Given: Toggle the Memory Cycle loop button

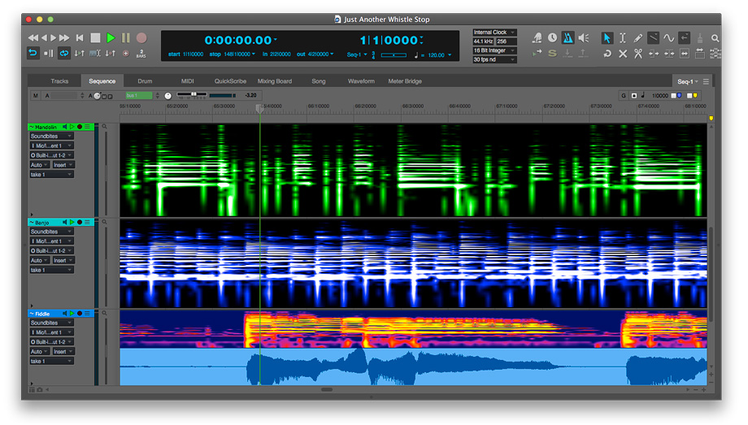Looking at the screenshot, I should tap(64, 54).
